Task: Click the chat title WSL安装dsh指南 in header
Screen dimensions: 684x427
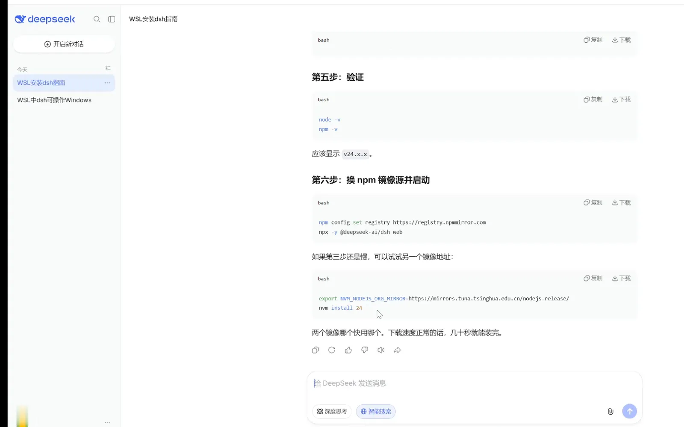Action: 153,19
